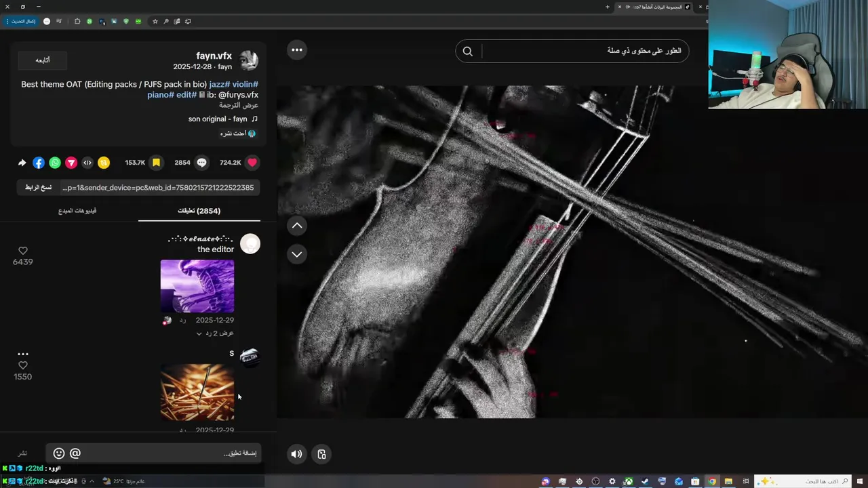Switch to the creator videos tab
This screenshot has width=868, height=488.
[x=77, y=211]
